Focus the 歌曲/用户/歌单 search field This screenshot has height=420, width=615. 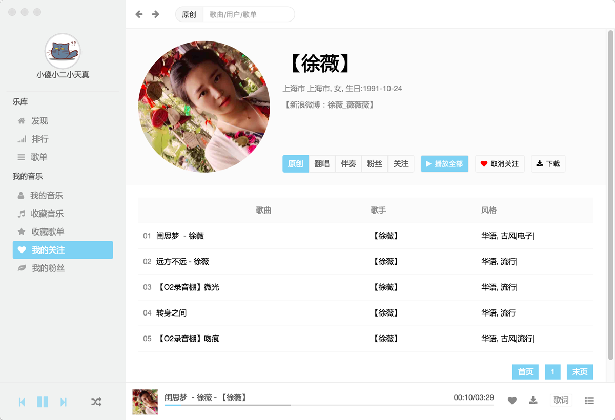click(x=249, y=14)
